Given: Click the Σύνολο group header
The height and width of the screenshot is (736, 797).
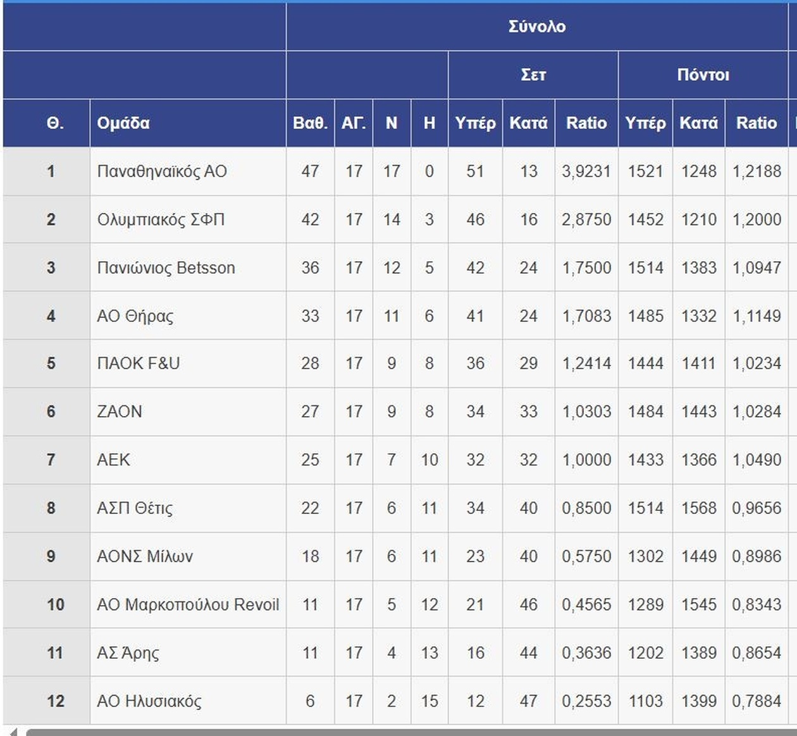Looking at the screenshot, I should [536, 27].
